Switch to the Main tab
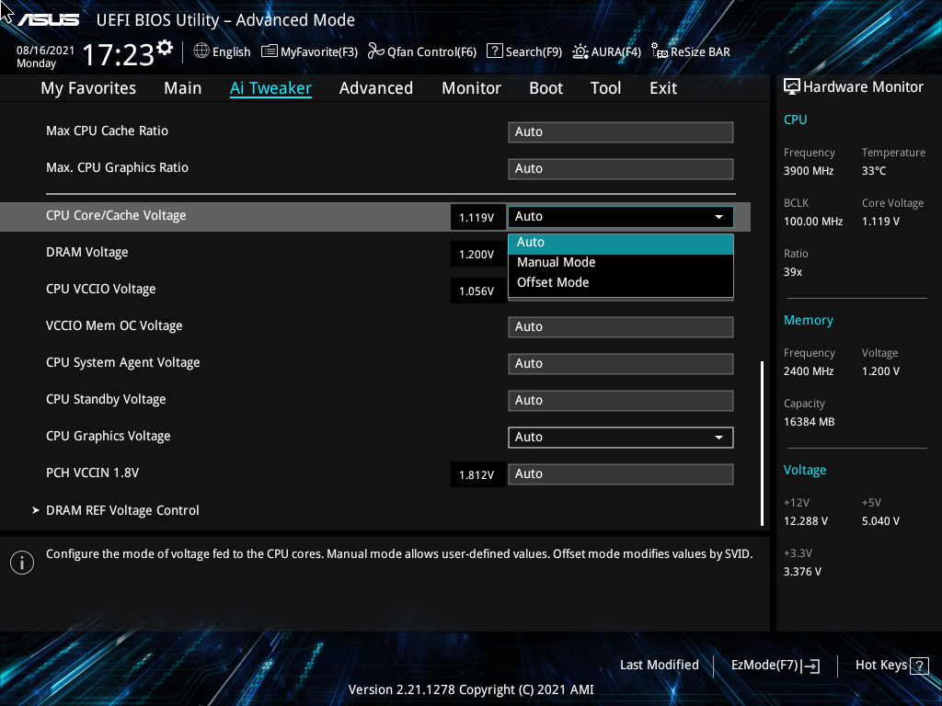The width and height of the screenshot is (942, 706). tap(183, 88)
